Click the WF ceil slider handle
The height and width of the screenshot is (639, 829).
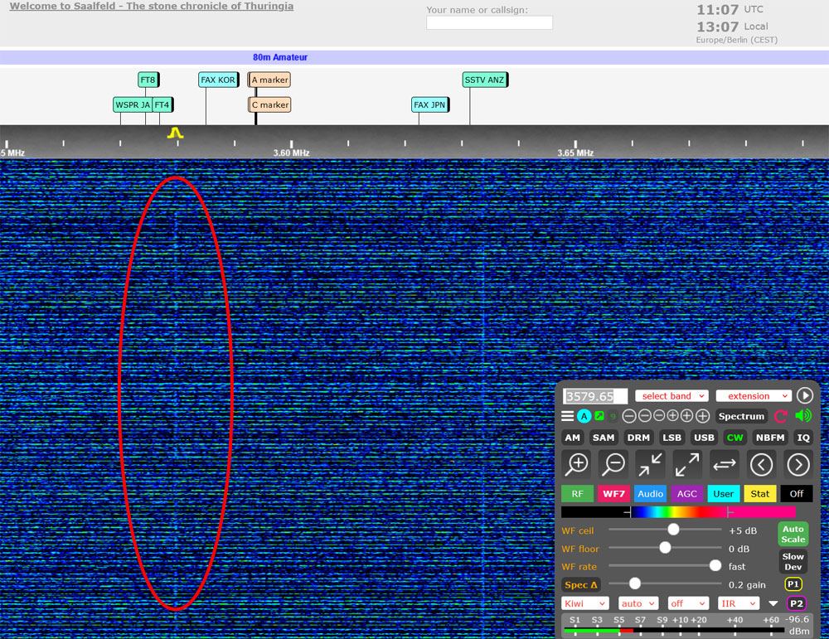pyautogui.click(x=673, y=530)
